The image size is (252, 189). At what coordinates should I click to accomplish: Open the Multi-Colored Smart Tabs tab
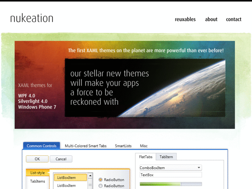click(x=86, y=146)
